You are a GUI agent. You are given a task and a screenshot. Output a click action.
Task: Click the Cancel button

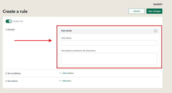[x=136, y=11]
